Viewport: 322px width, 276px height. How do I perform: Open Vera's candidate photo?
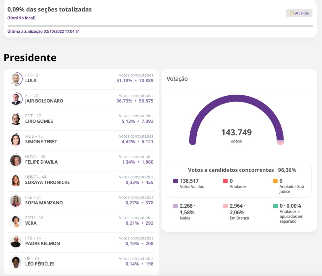[15, 221]
